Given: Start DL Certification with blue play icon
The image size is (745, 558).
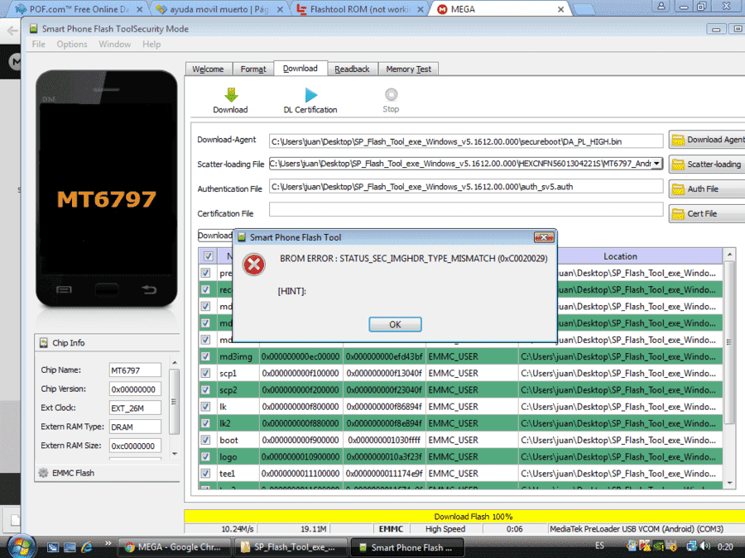Looking at the screenshot, I should point(310,95).
